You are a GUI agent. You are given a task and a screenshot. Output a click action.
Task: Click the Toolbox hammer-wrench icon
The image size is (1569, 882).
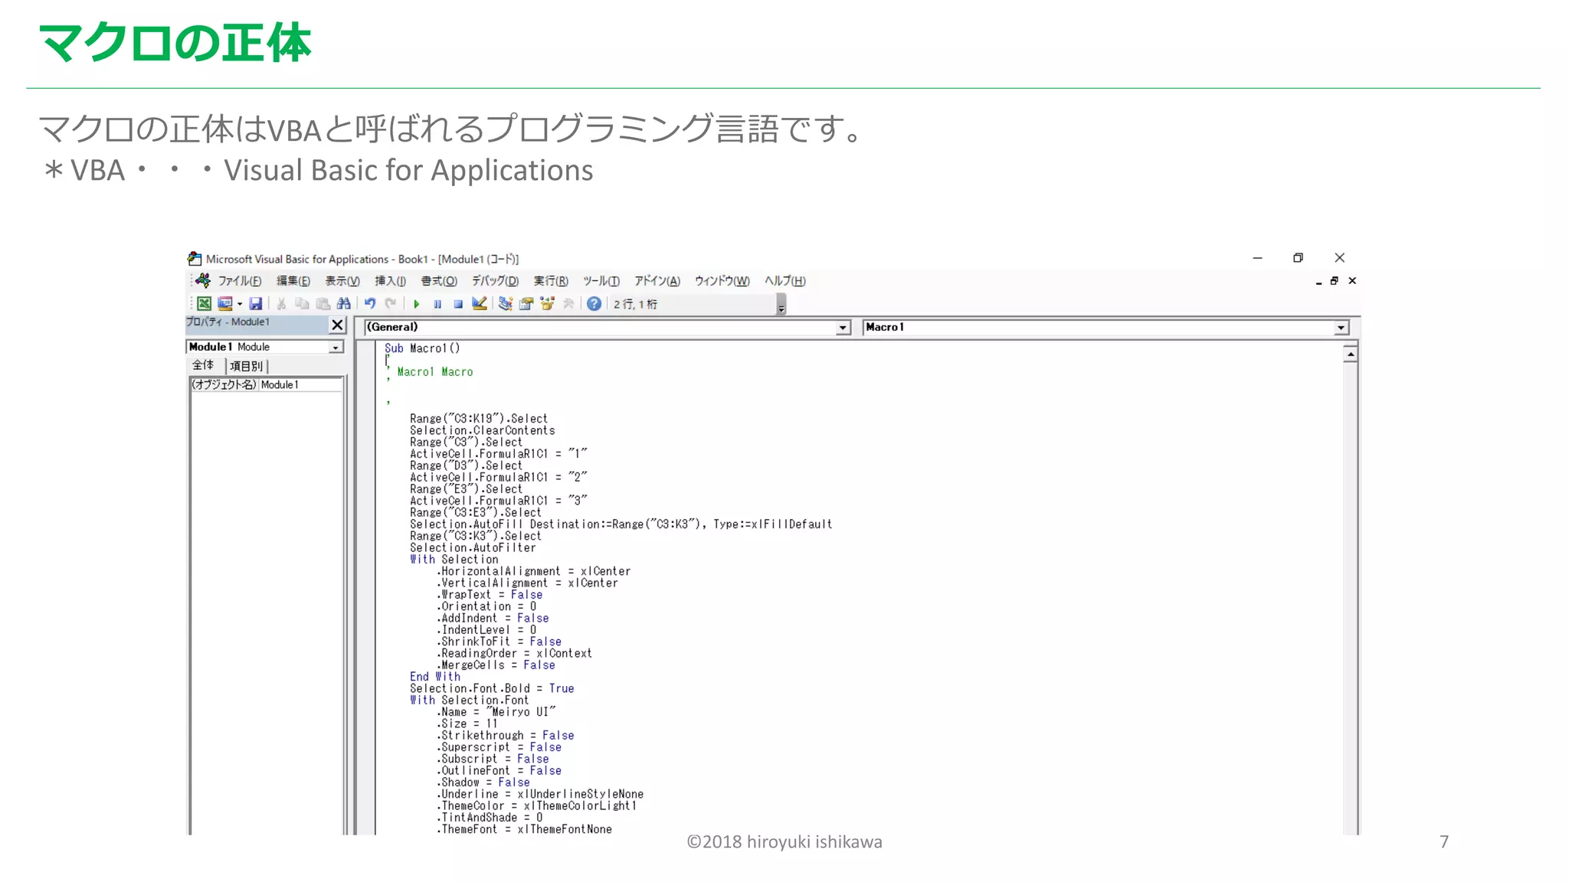pos(568,304)
